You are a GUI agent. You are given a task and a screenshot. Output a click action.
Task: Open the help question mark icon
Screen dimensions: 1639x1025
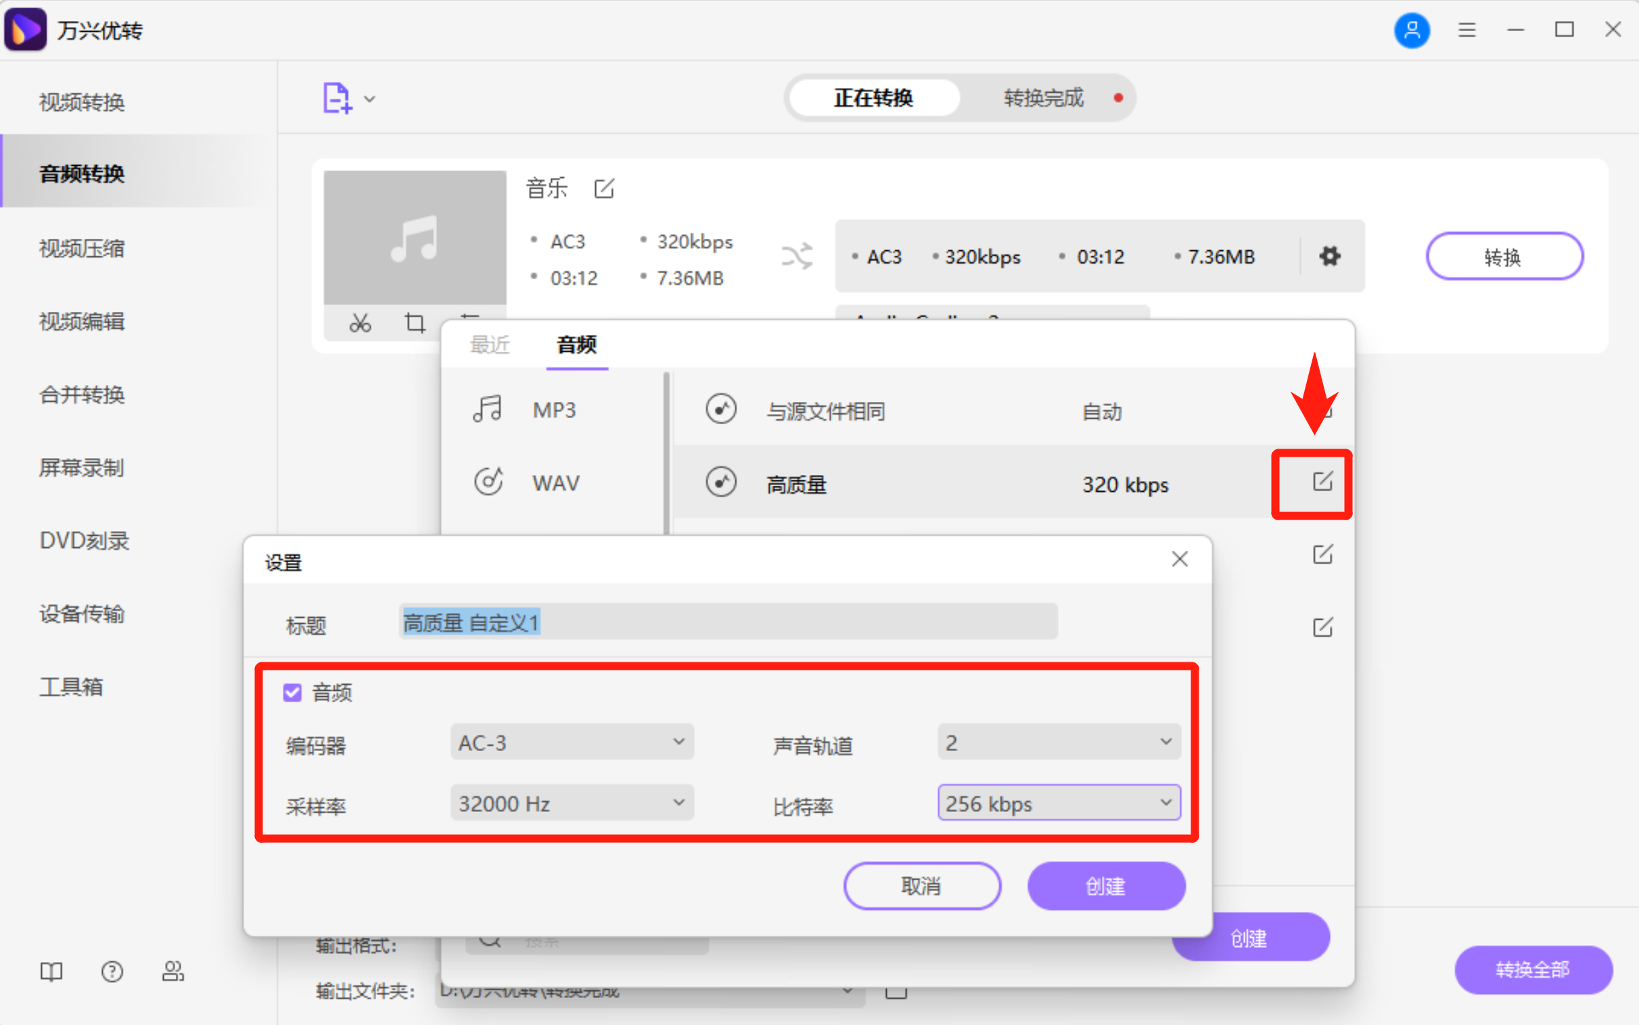tap(112, 972)
